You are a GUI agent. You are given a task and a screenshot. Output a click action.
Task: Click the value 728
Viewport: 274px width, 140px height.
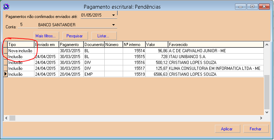(x=157, y=57)
